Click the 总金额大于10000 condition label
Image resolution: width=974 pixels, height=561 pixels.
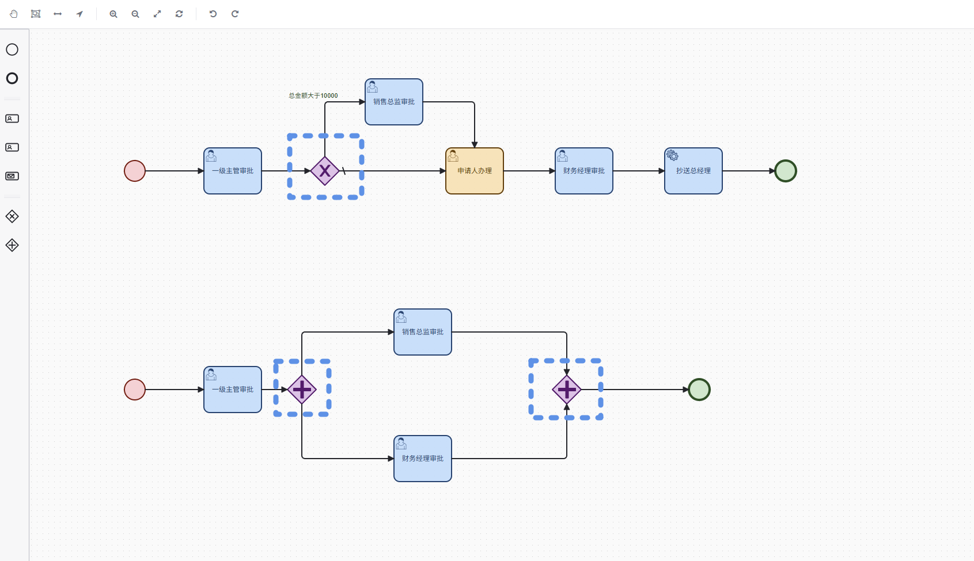coord(313,96)
